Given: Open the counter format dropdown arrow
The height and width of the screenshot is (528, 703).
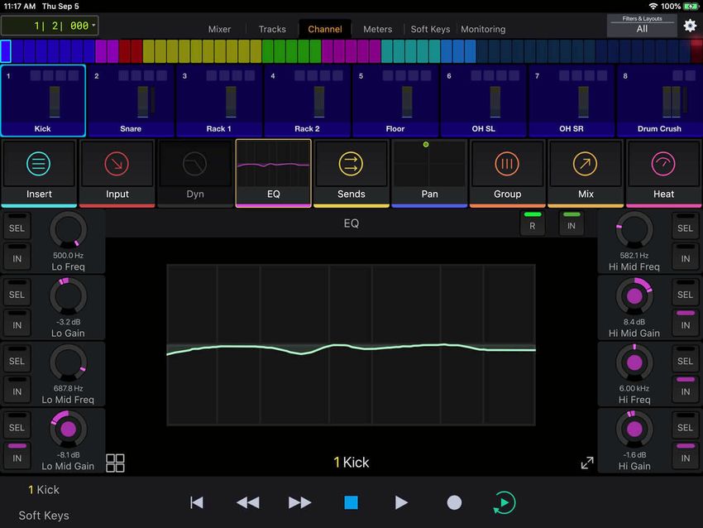Looking at the screenshot, I should coord(93,25).
